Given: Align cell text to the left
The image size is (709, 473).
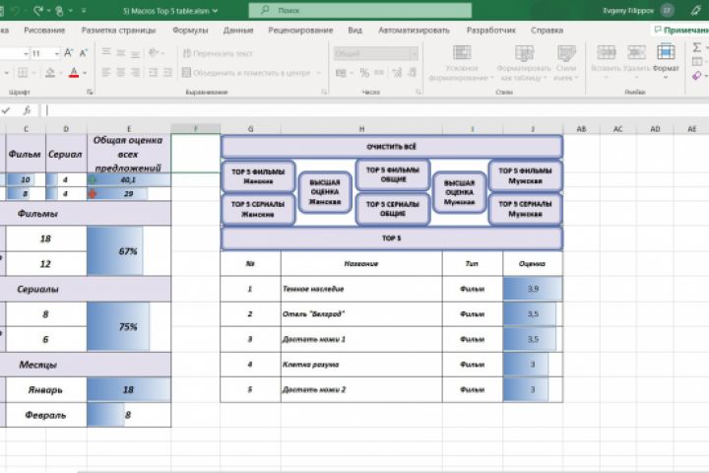Looking at the screenshot, I should [x=106, y=72].
